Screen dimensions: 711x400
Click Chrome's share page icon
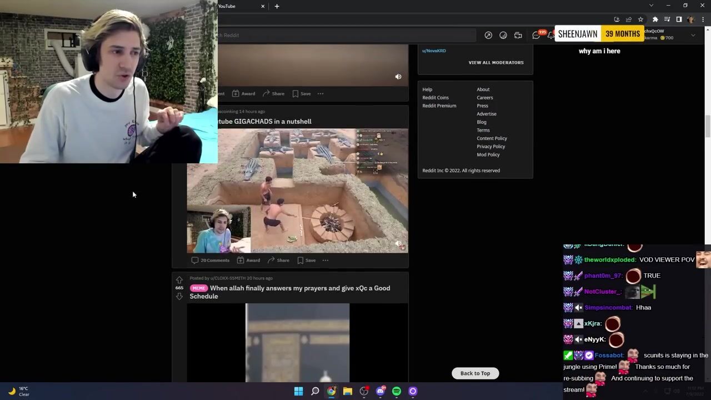pyautogui.click(x=629, y=19)
